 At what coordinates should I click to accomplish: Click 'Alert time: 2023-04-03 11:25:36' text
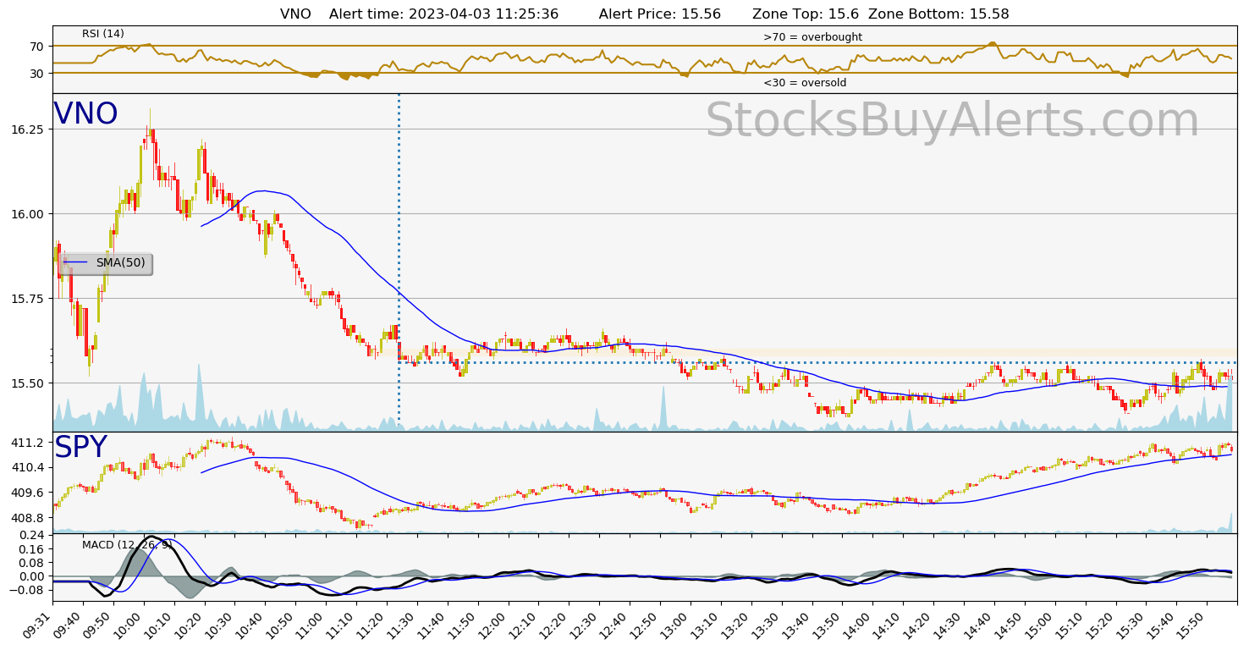click(443, 14)
